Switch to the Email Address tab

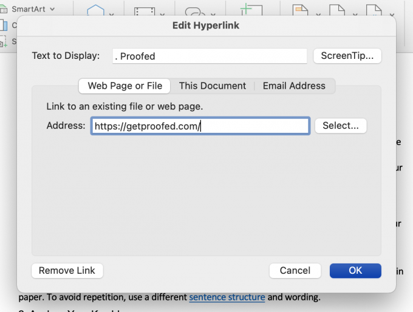294,86
